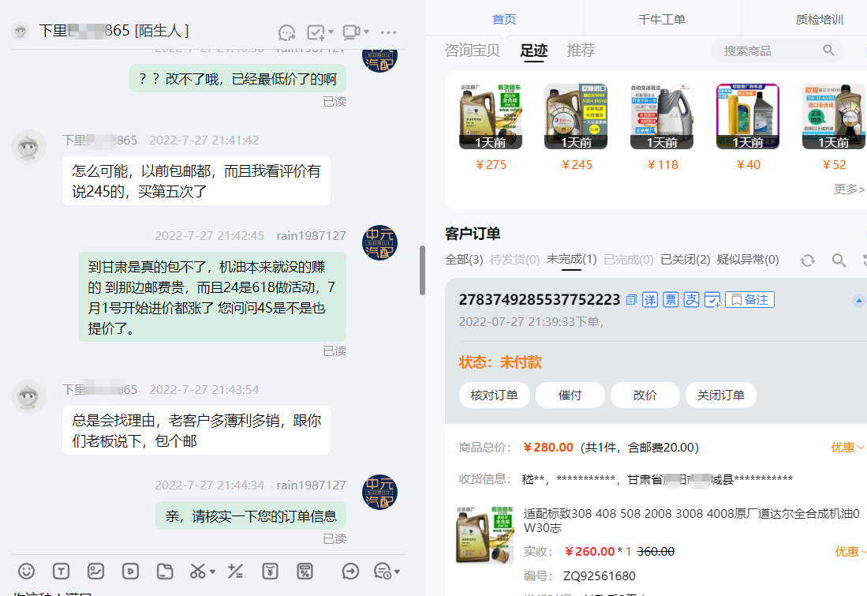Click the 搜索商品 search field
867x596 pixels.
(x=769, y=51)
